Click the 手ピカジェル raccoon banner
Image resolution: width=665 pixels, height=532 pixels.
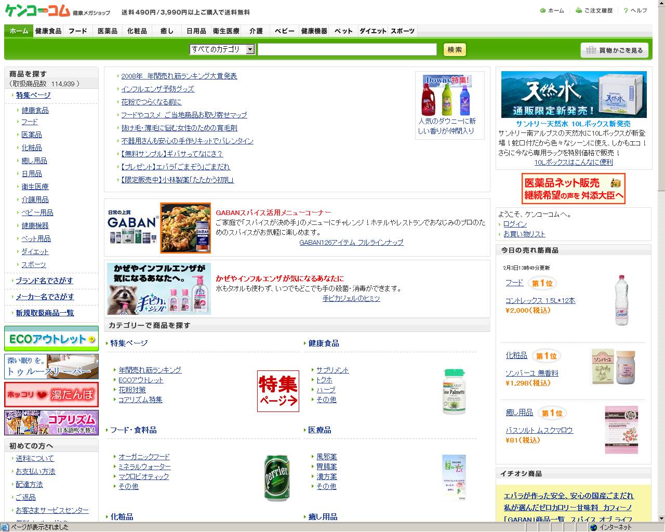click(159, 288)
